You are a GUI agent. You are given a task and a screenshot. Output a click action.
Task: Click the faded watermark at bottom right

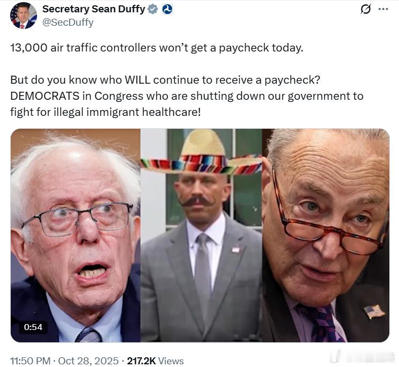[x=363, y=356]
